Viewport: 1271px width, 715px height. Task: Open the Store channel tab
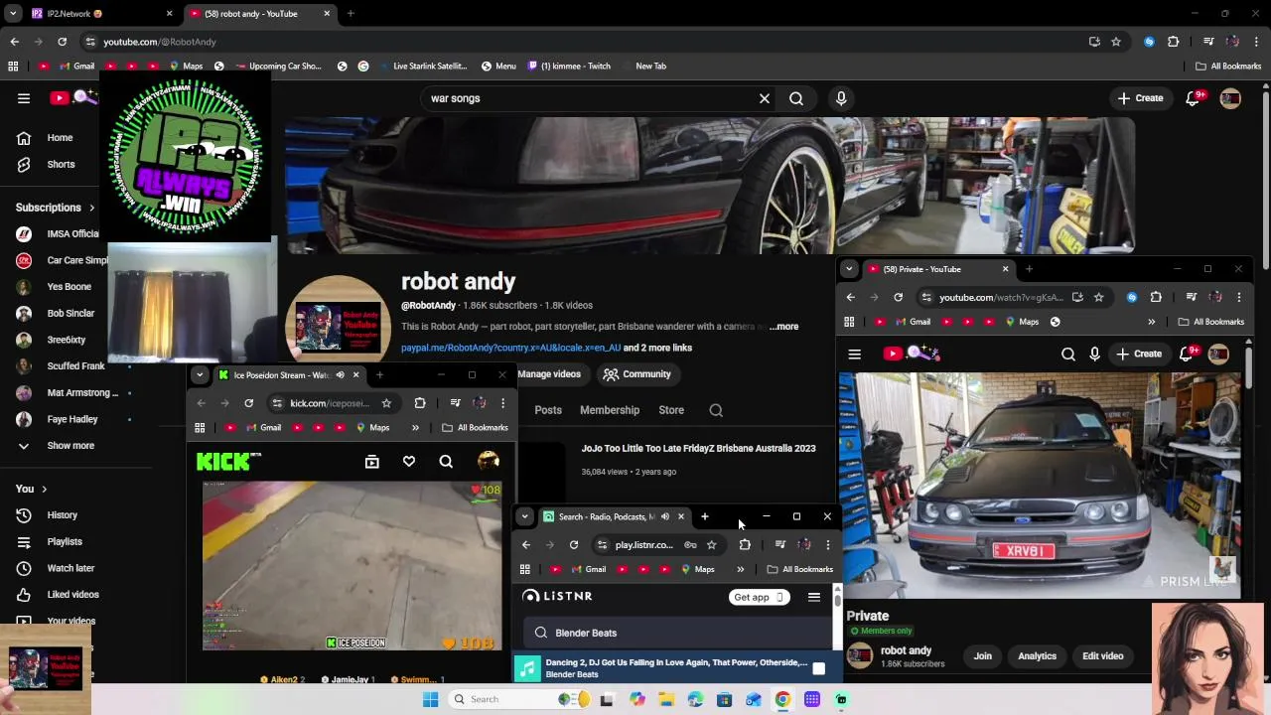coord(671,410)
